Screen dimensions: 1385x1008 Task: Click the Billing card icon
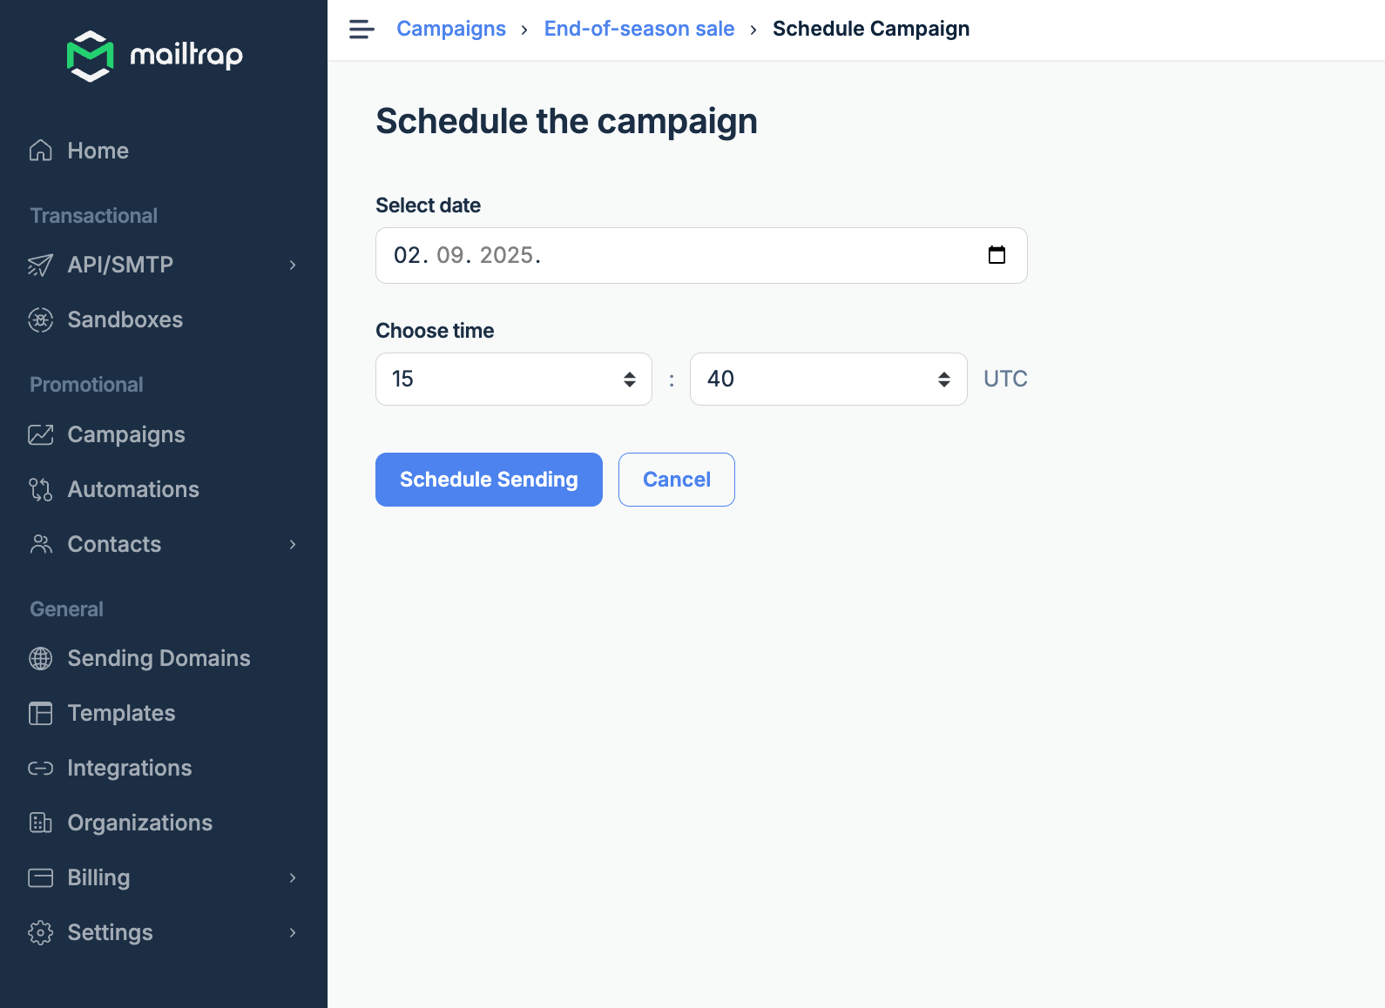[40, 877]
